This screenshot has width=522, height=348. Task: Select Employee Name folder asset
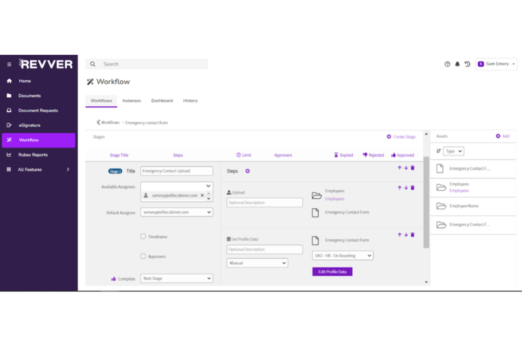click(473, 206)
